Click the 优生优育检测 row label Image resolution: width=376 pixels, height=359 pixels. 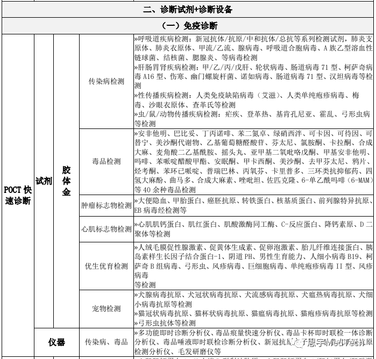click(106, 265)
